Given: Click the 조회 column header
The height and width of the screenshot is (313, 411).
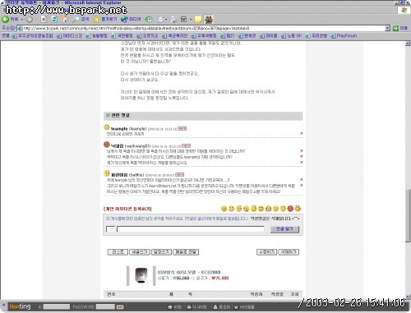Looking at the screenshot, I should (294, 294).
